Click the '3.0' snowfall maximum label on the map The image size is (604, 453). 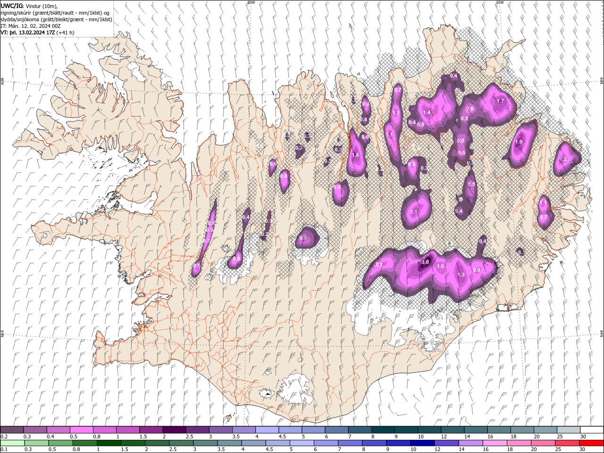point(425,262)
